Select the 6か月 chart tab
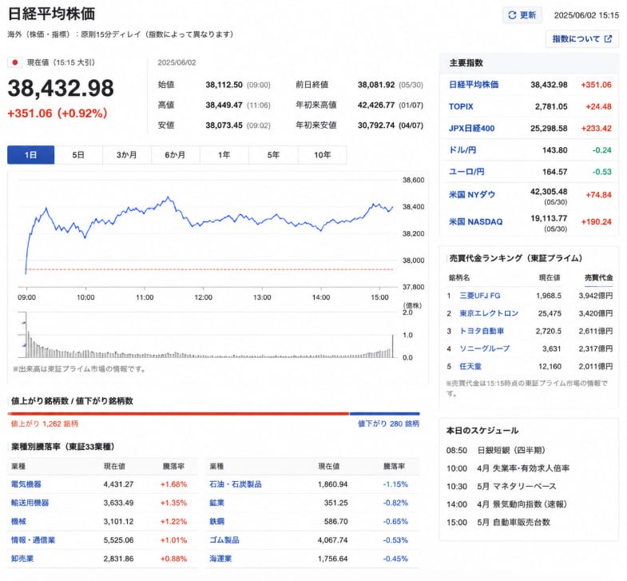This screenshot has width=627, height=581. point(175,155)
